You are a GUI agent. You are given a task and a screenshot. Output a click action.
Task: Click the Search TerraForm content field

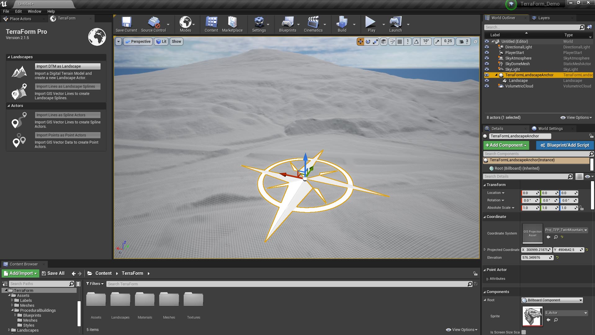click(x=289, y=284)
